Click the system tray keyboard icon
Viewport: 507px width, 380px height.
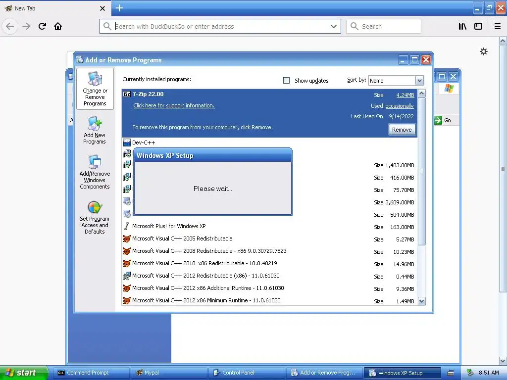point(451,373)
